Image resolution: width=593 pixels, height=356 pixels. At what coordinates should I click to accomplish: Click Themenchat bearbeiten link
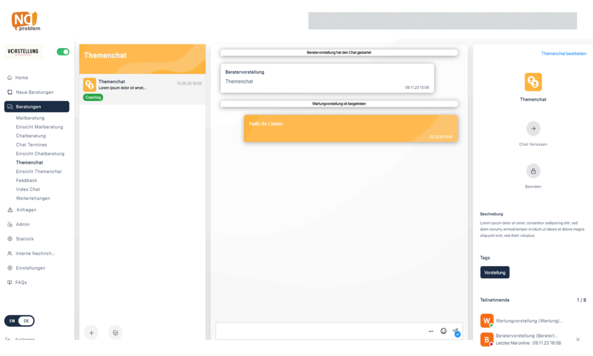(x=563, y=53)
